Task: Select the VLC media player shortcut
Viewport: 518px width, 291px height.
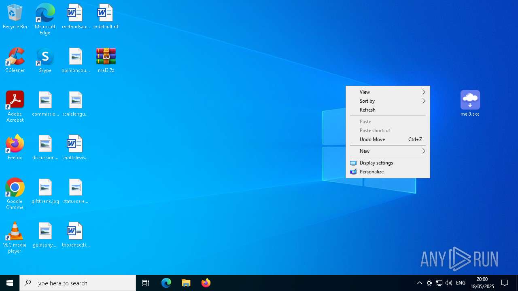Action: coord(15,238)
